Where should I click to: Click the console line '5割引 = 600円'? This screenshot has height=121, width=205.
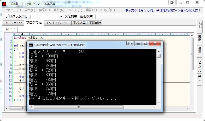[42, 75]
